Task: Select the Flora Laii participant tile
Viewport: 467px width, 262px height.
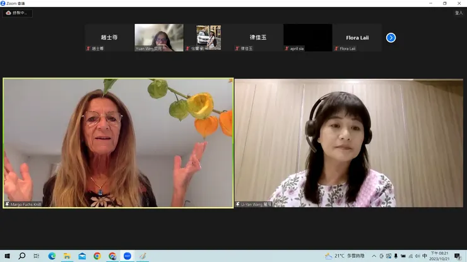Action: click(357, 38)
